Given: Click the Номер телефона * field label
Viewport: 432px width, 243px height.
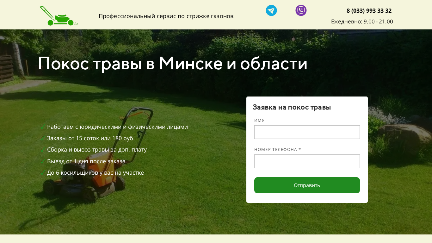Looking at the screenshot, I should pyautogui.click(x=277, y=149).
